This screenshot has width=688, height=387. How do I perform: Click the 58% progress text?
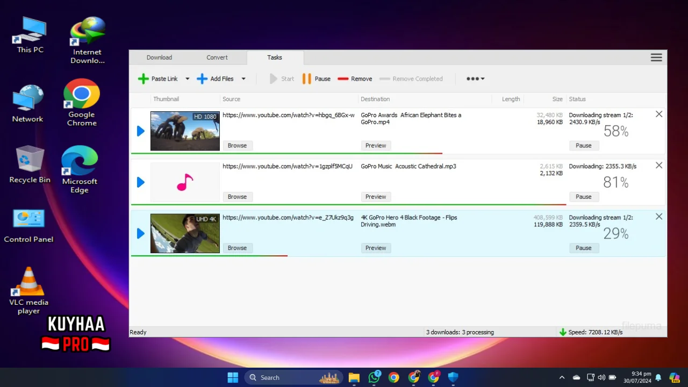(x=616, y=131)
